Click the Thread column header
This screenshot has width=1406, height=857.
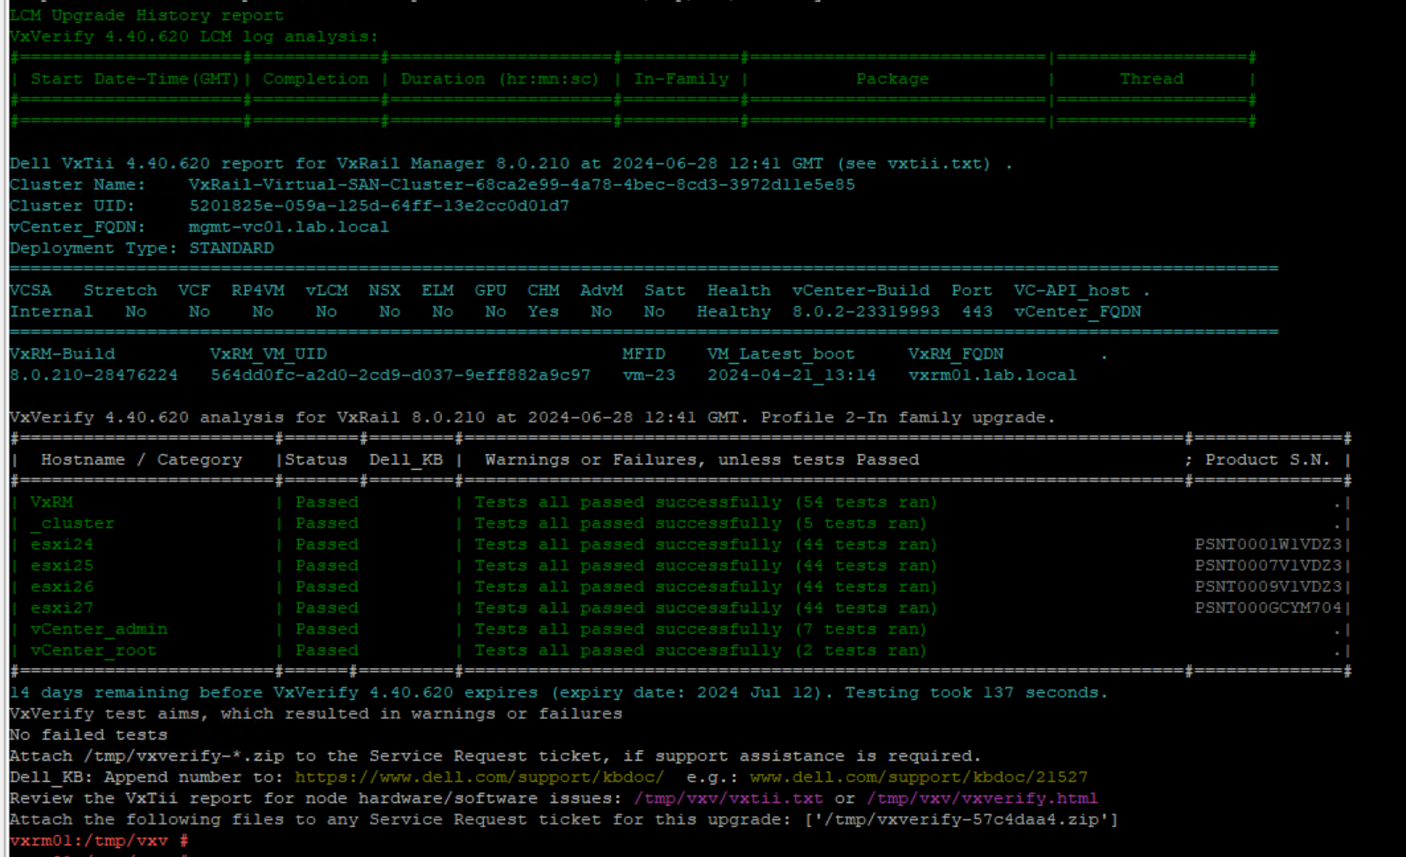tap(1151, 78)
